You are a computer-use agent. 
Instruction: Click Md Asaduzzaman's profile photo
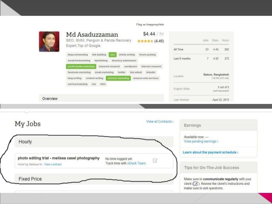pos(49,42)
